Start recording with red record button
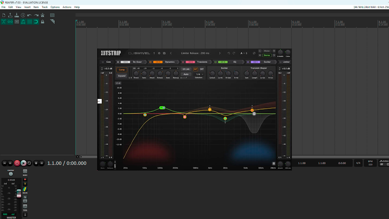The width and height of the screenshot is (389, 219). [17, 163]
